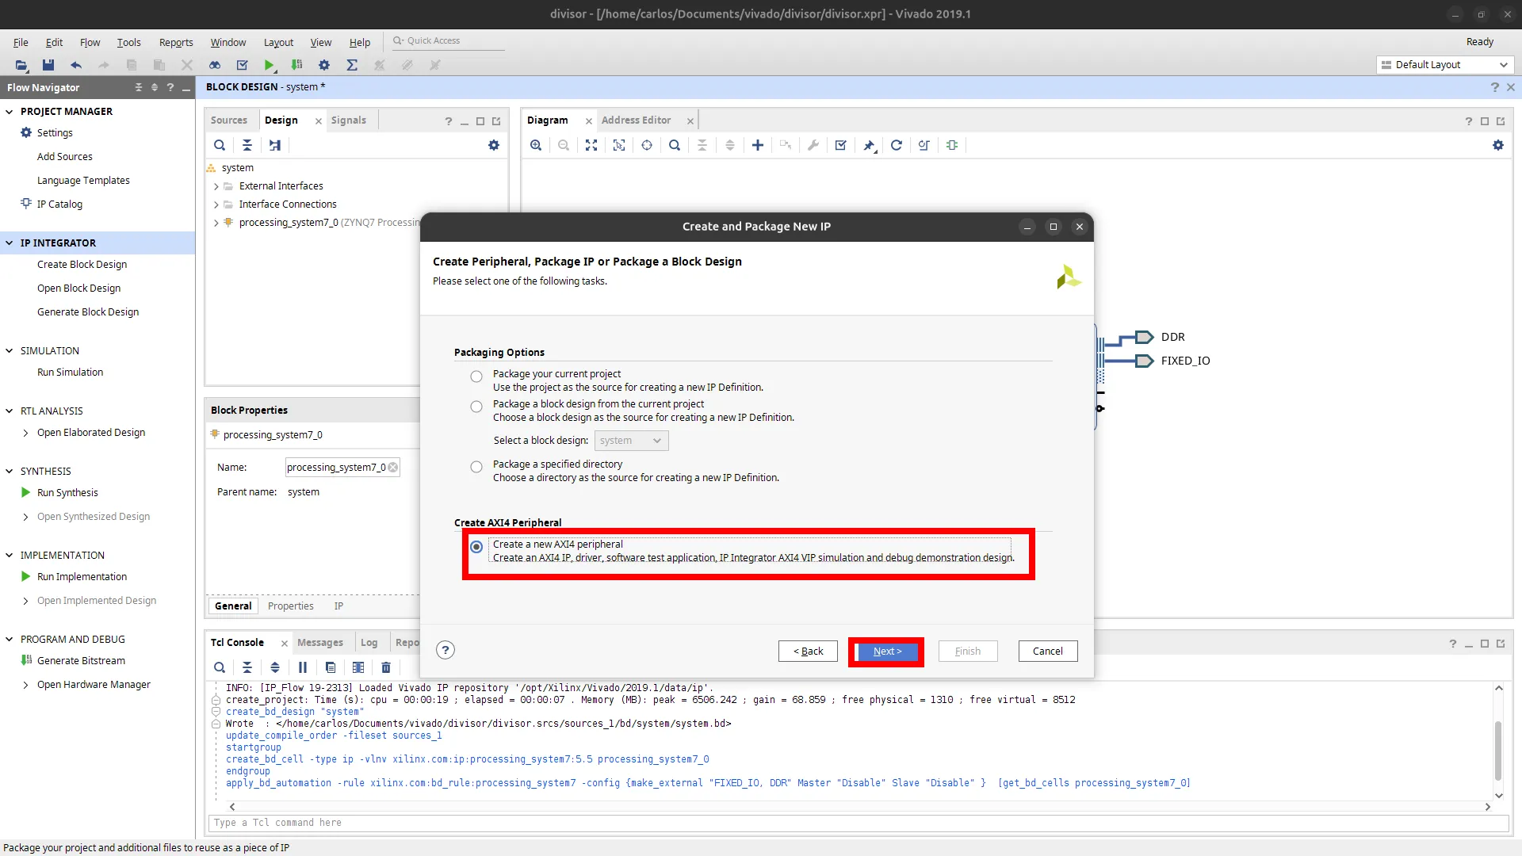Click the green Run arrow in main toolbar
The height and width of the screenshot is (856, 1522).
[270, 65]
